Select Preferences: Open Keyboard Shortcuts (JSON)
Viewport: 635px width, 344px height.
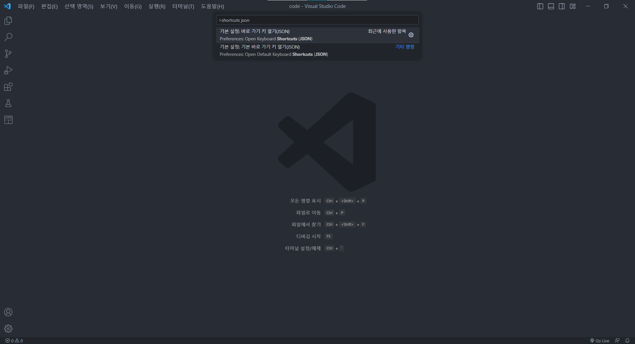(317, 35)
